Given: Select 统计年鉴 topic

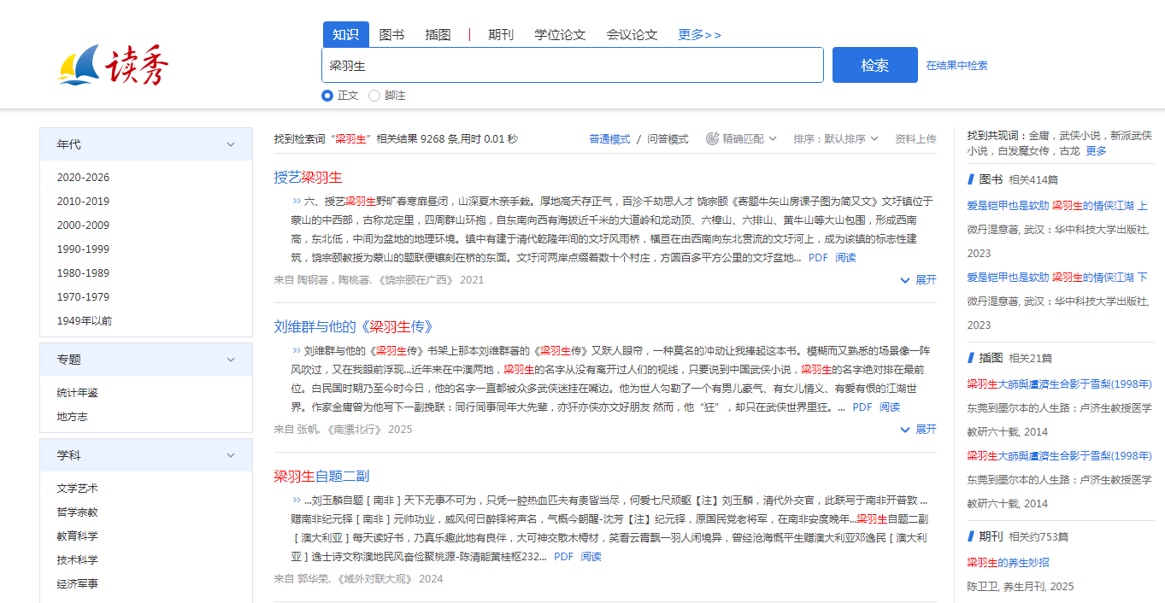Looking at the screenshot, I should (x=78, y=393).
